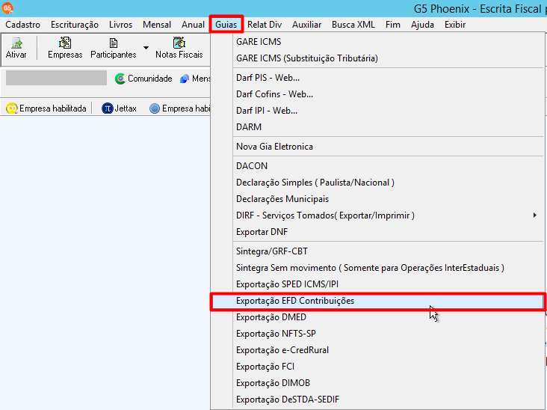
Task: Open the Exibir menu
Action: 455,25
